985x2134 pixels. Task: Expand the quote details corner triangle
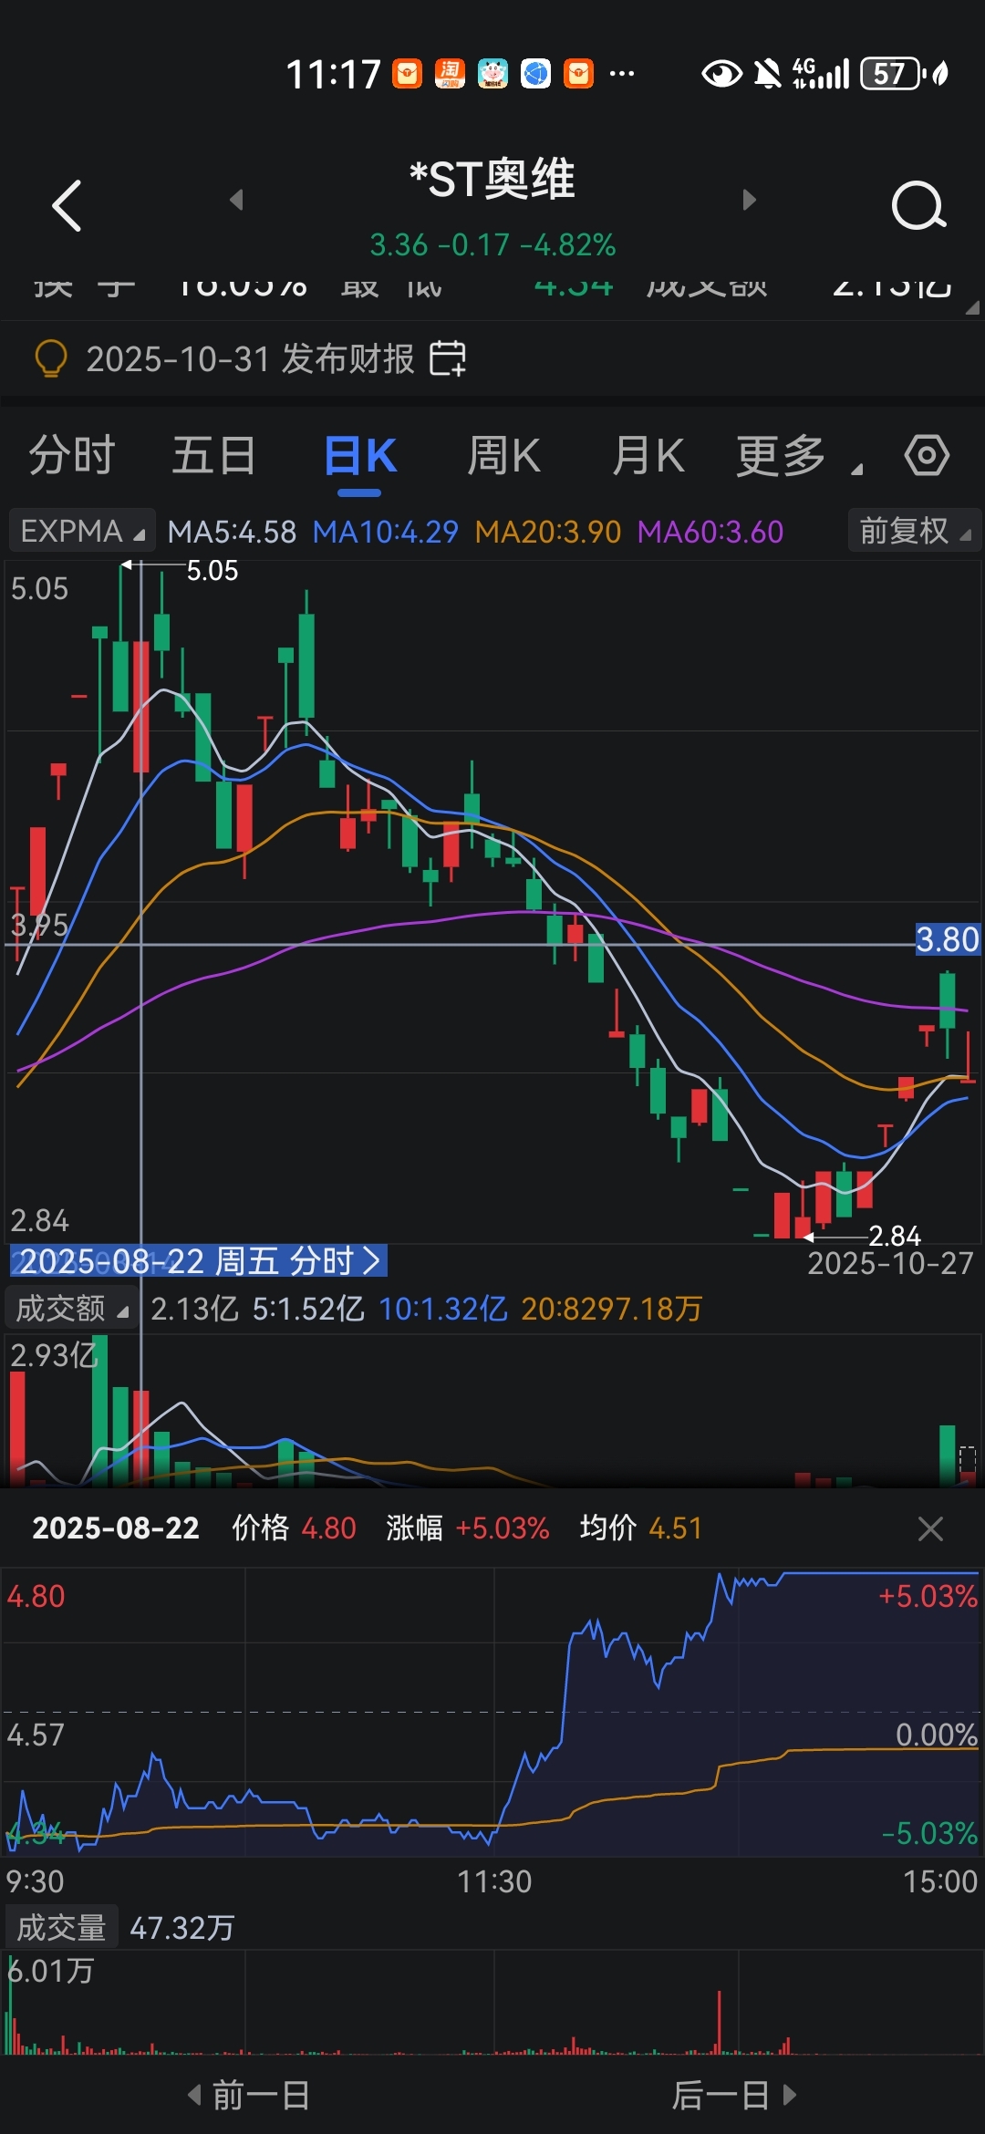[x=972, y=308]
